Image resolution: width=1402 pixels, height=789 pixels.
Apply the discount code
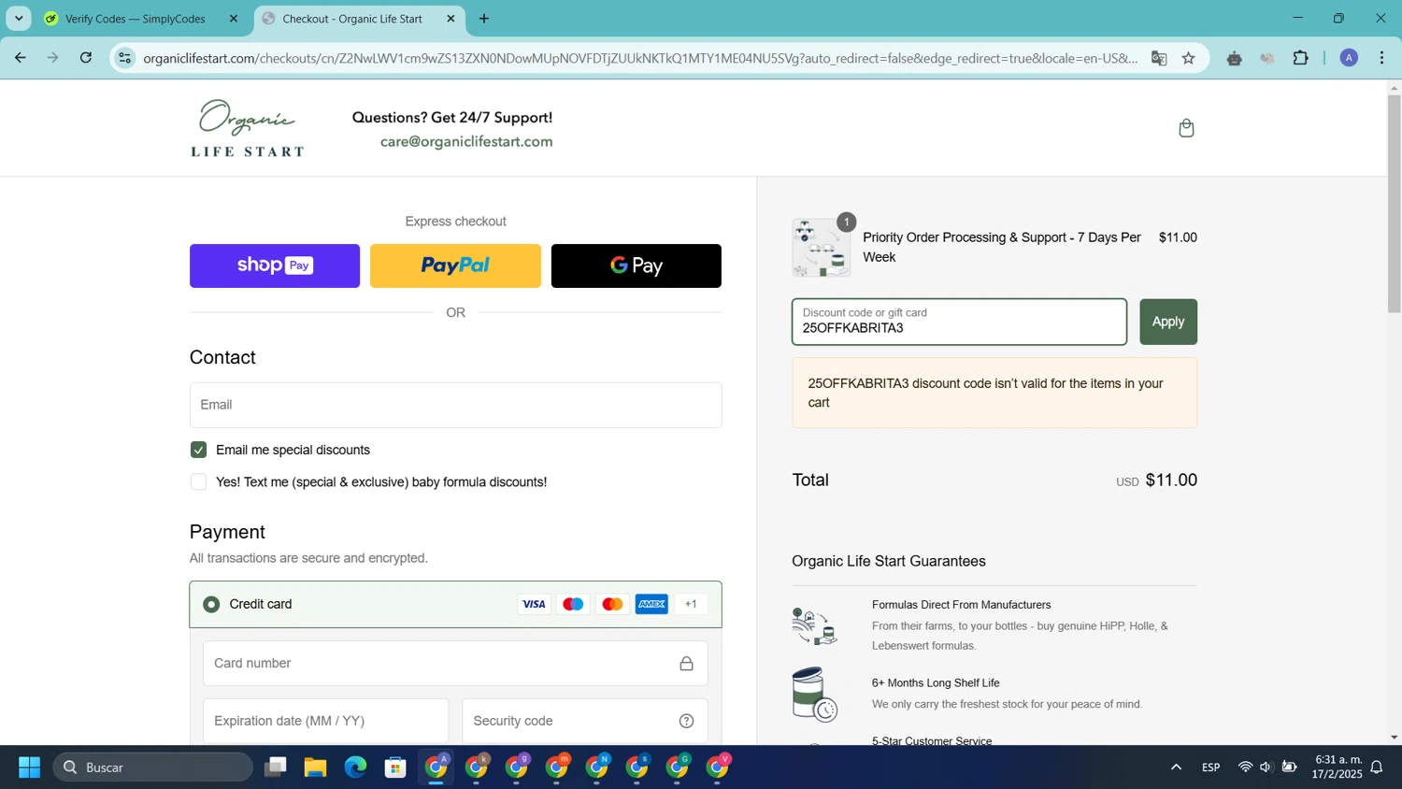1168,322
